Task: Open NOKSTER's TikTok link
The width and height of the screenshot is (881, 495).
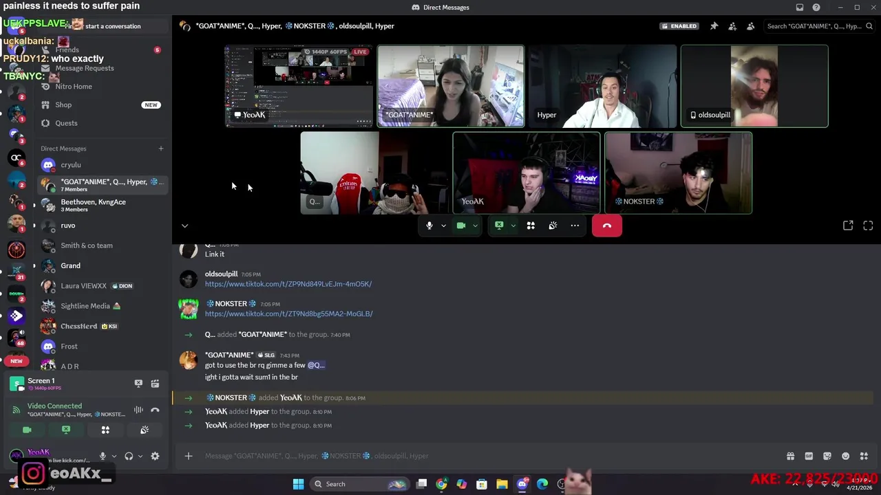Action: tap(289, 313)
